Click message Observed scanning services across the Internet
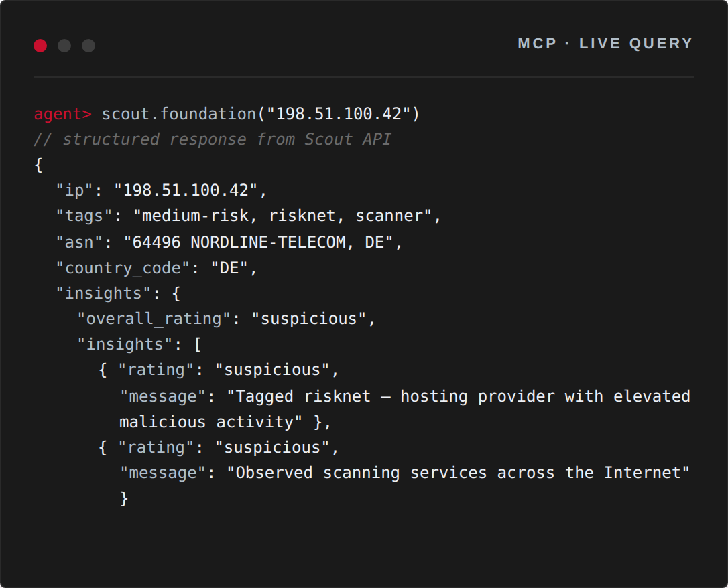 pyautogui.click(x=405, y=473)
